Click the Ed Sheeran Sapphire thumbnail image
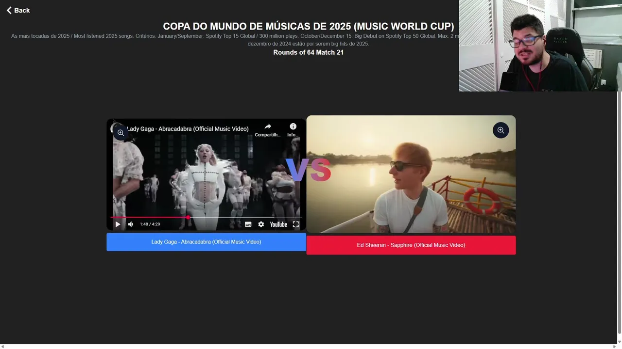The height and width of the screenshot is (349, 622). pos(411,174)
